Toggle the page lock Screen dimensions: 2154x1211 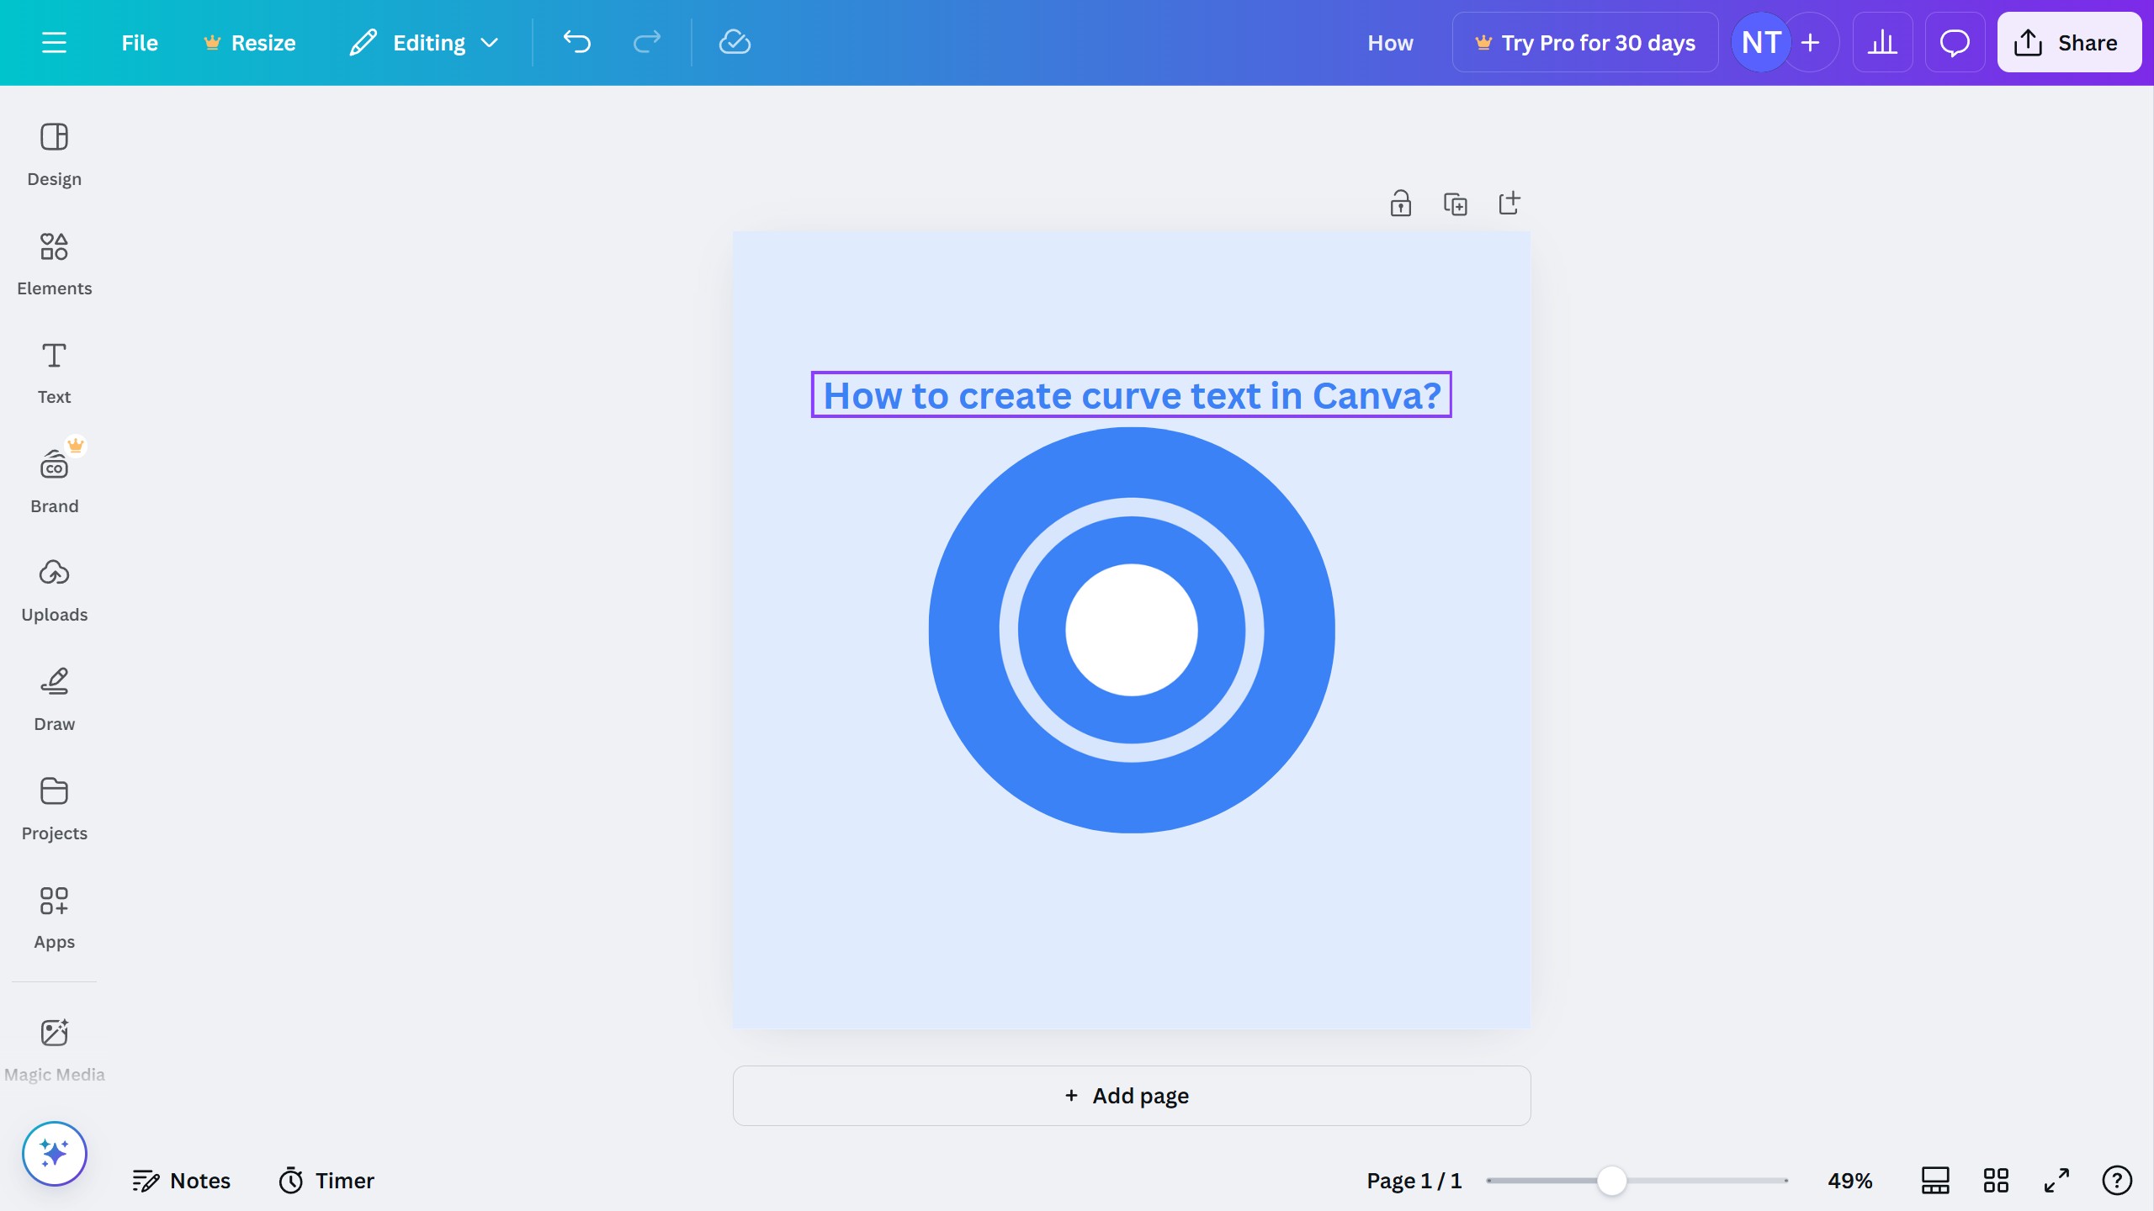pyautogui.click(x=1400, y=203)
